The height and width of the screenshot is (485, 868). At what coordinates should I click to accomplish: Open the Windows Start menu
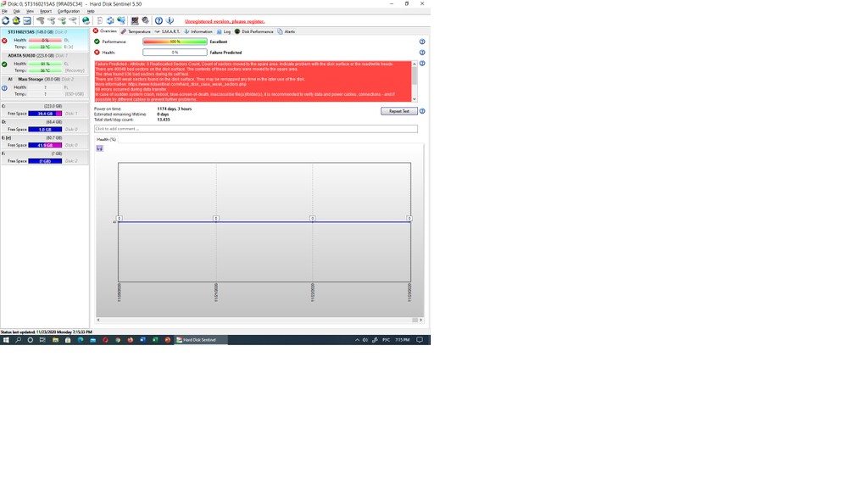point(6,340)
